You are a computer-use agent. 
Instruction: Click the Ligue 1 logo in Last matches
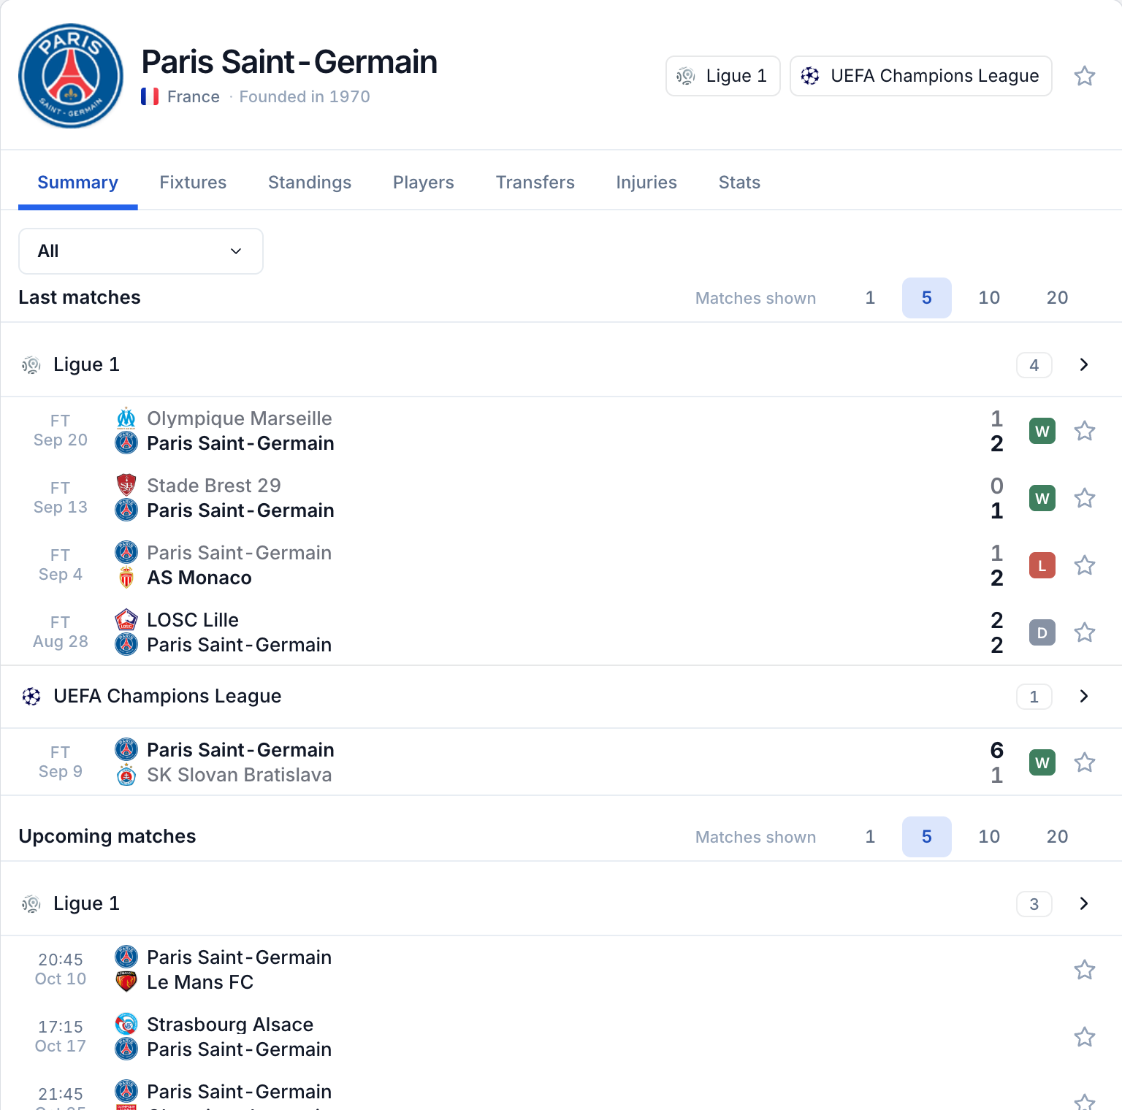(31, 364)
